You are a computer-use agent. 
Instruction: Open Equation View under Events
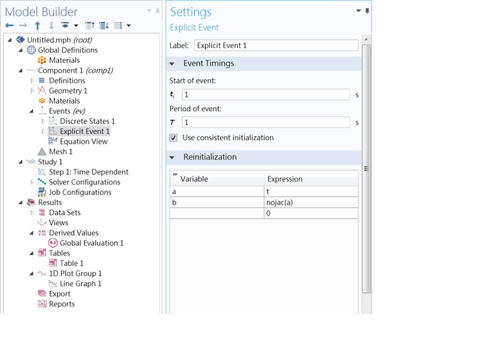pyautogui.click(x=83, y=142)
